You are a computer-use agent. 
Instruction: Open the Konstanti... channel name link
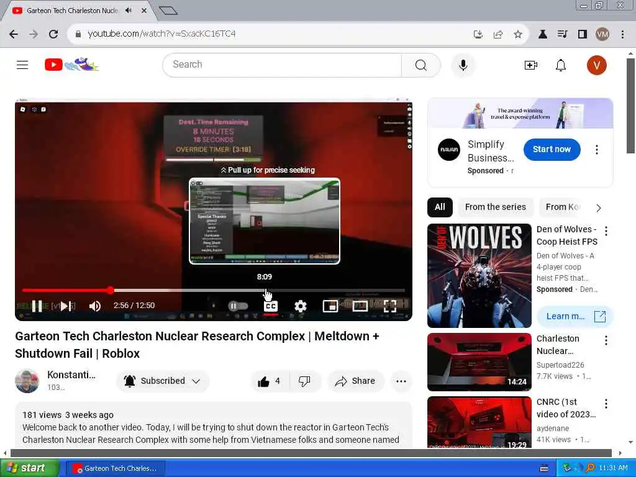(x=71, y=375)
